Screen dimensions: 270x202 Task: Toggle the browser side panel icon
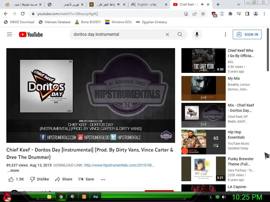[247, 14]
